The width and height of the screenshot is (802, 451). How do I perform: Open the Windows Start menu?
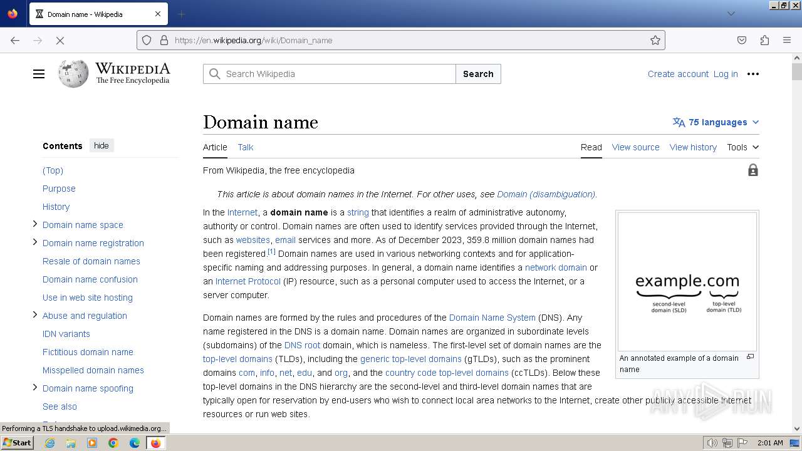click(17, 443)
